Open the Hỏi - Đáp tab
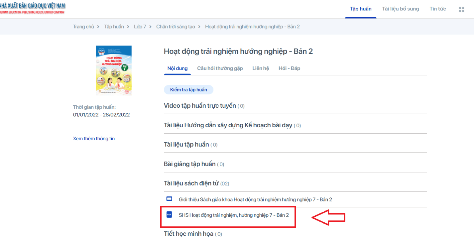 click(x=289, y=68)
